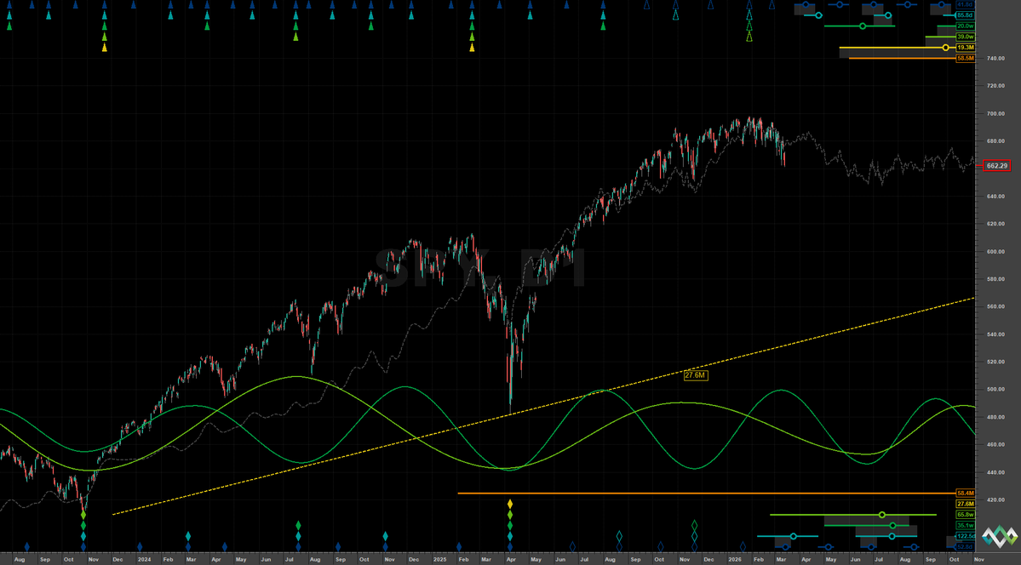1021x565 pixels.
Task: Select the 39.0w cycle label
Action: tap(964, 37)
